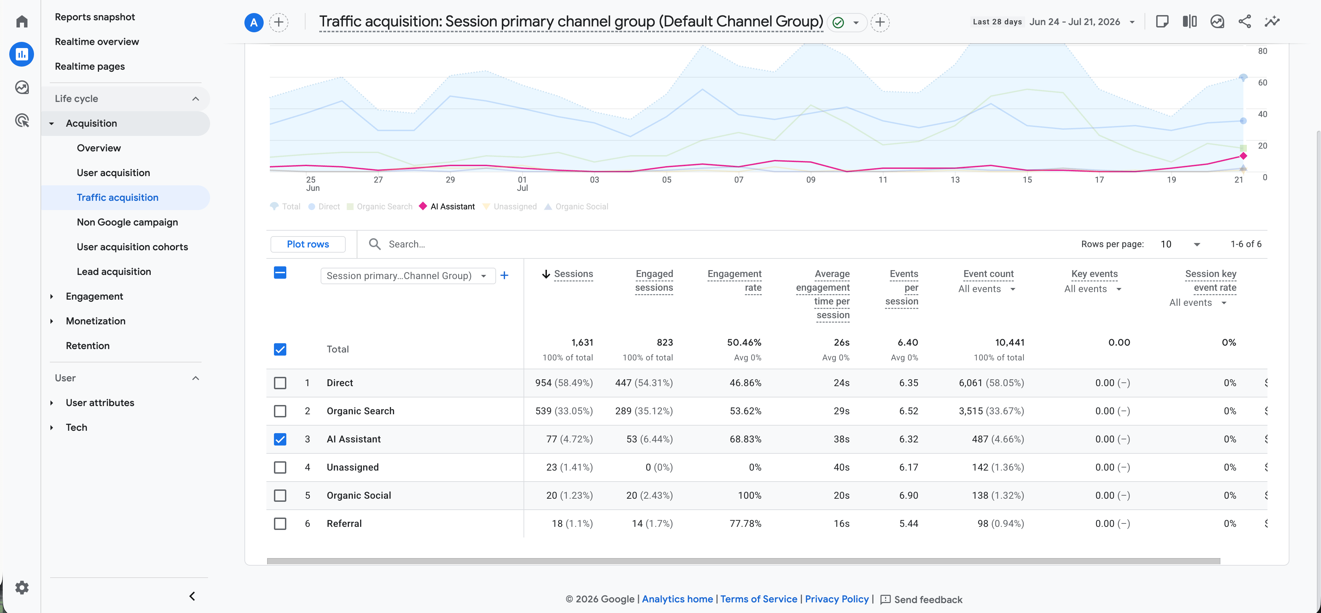Screen dimensions: 1321x613
Task: Check the Referral row checkbox
Action: click(x=280, y=524)
